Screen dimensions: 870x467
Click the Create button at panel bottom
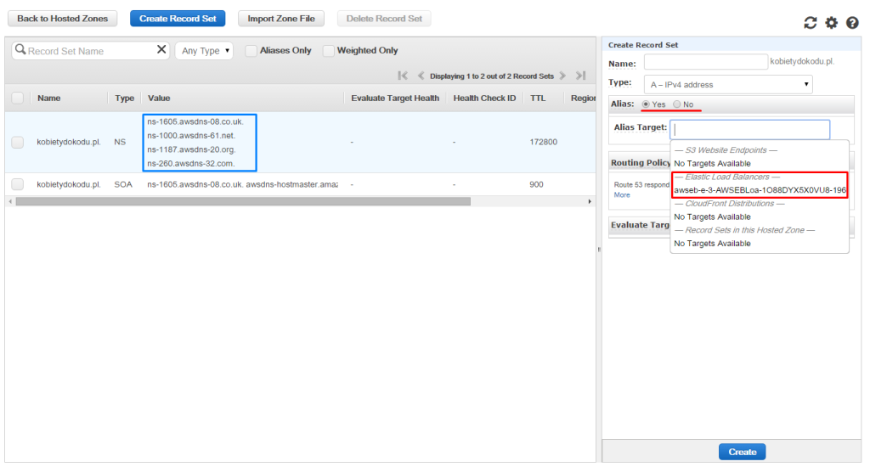(x=742, y=452)
